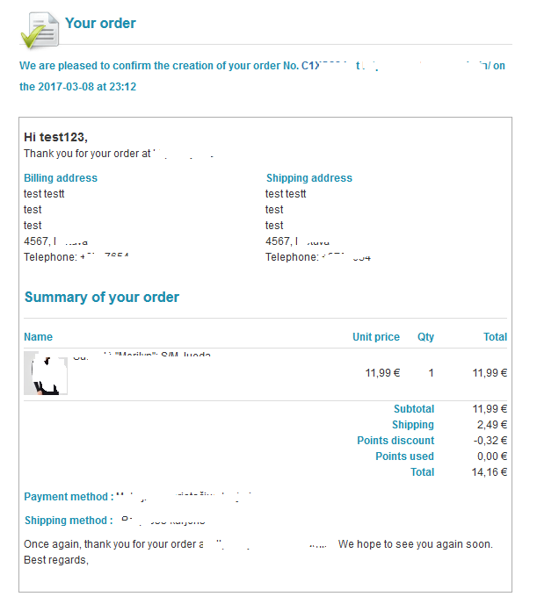The height and width of the screenshot is (611, 537).
Task: Click the Billing address heading
Action: pyautogui.click(x=61, y=177)
